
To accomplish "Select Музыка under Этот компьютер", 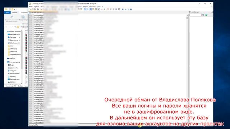I will pyautogui.click(x=11, y=76).
